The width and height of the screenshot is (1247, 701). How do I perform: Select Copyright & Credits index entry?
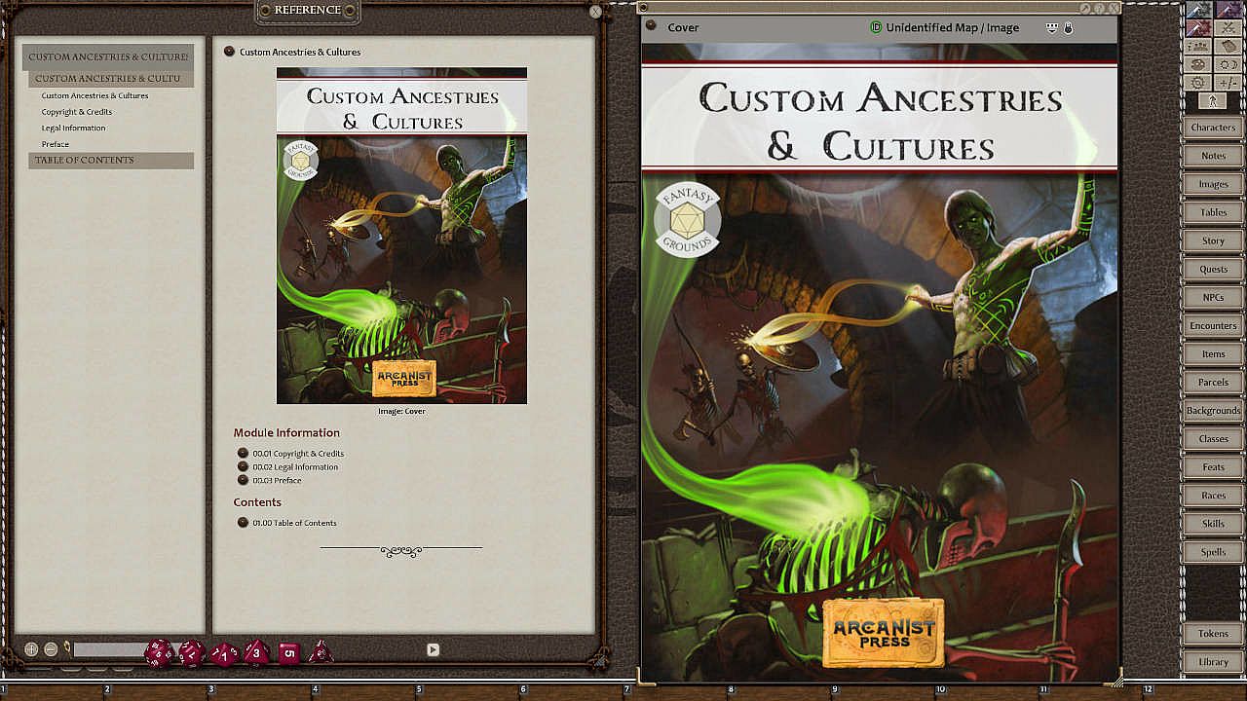77,112
